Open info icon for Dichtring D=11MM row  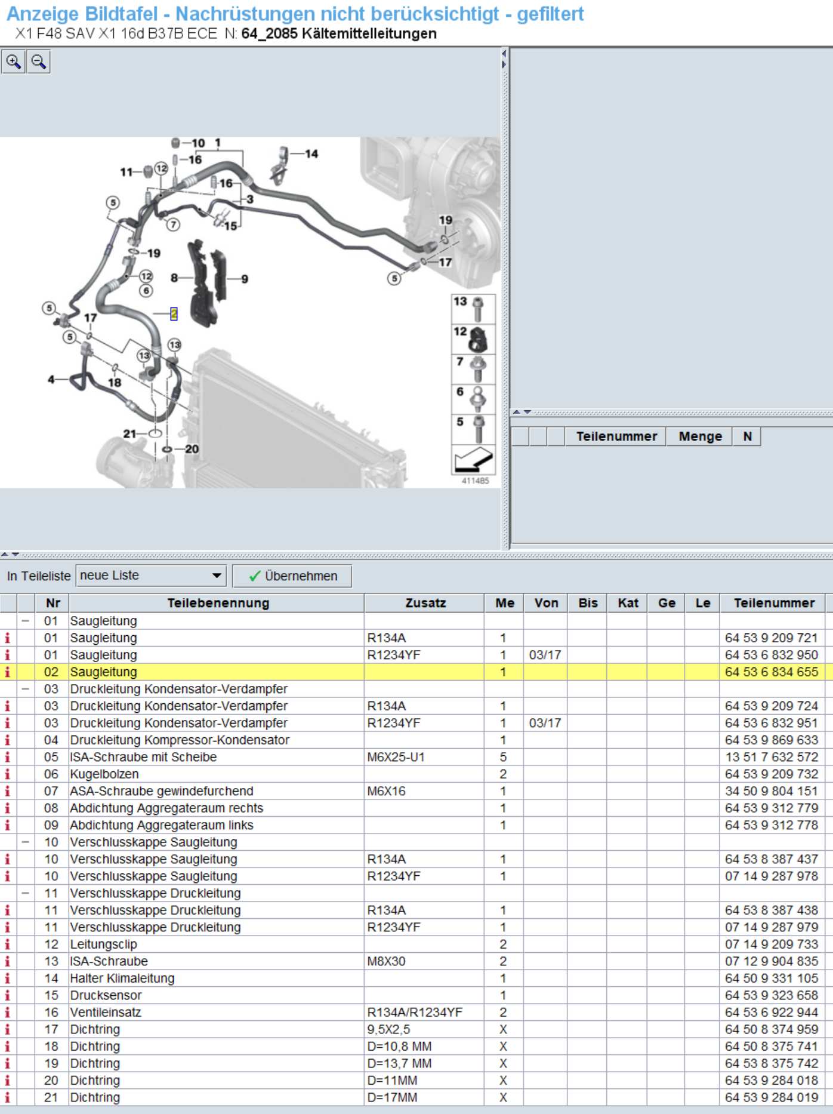click(x=8, y=1080)
